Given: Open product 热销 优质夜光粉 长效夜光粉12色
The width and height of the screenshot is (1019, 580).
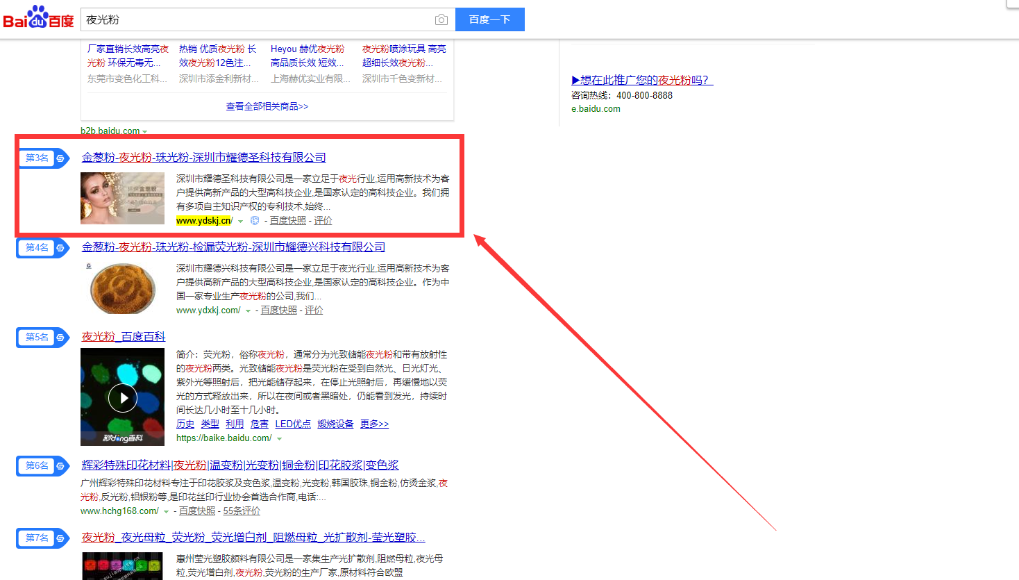Looking at the screenshot, I should point(218,56).
